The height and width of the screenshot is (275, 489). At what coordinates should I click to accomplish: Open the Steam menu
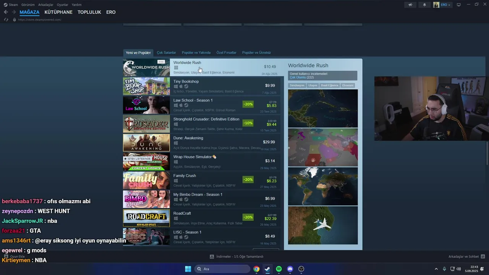(x=13, y=5)
